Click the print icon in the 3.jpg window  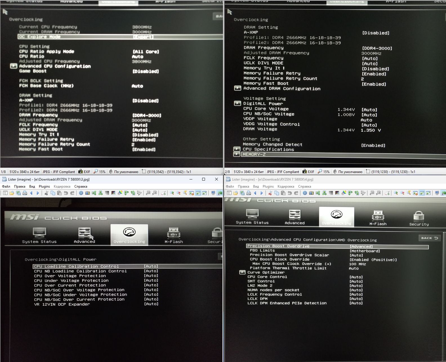click(25, 193)
